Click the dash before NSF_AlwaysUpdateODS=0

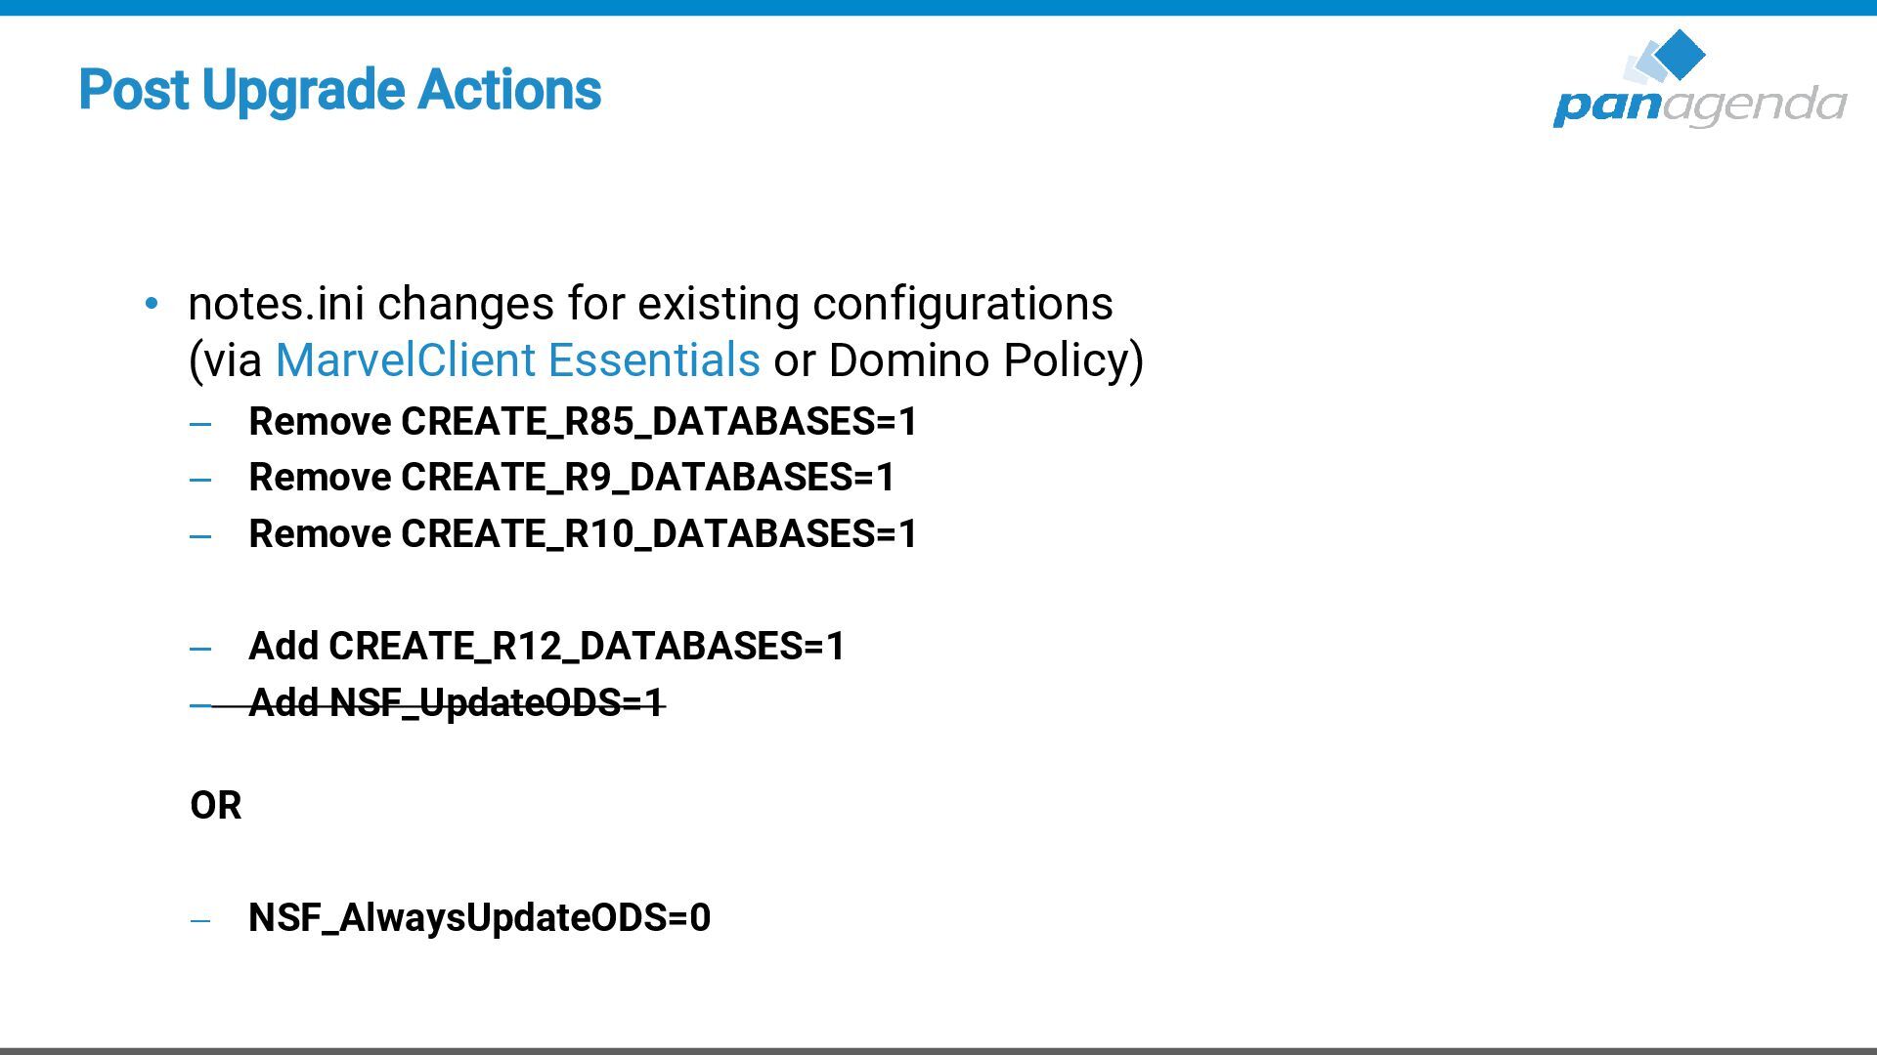(200, 920)
